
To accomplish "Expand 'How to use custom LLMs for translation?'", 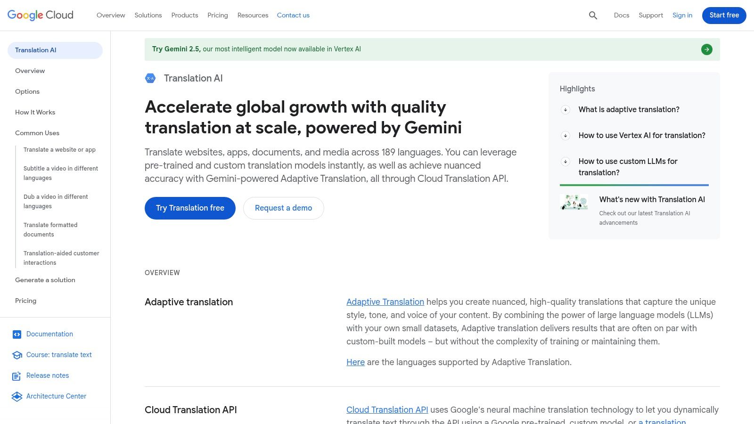I will tap(565, 162).
